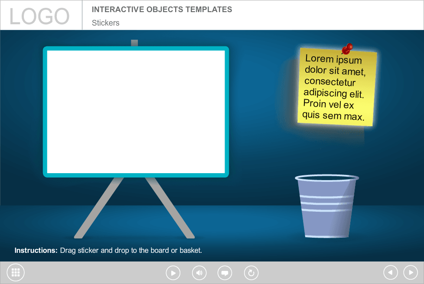Click the teal frame of the whiteboard
Viewport: 424px width, 284px height.
coord(136,175)
